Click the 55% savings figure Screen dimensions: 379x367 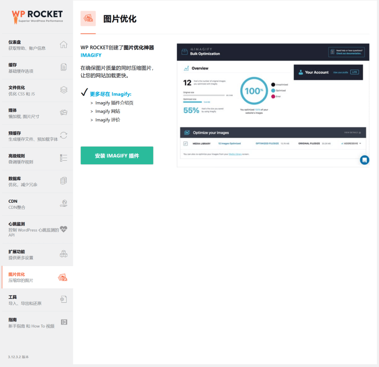coord(191,111)
